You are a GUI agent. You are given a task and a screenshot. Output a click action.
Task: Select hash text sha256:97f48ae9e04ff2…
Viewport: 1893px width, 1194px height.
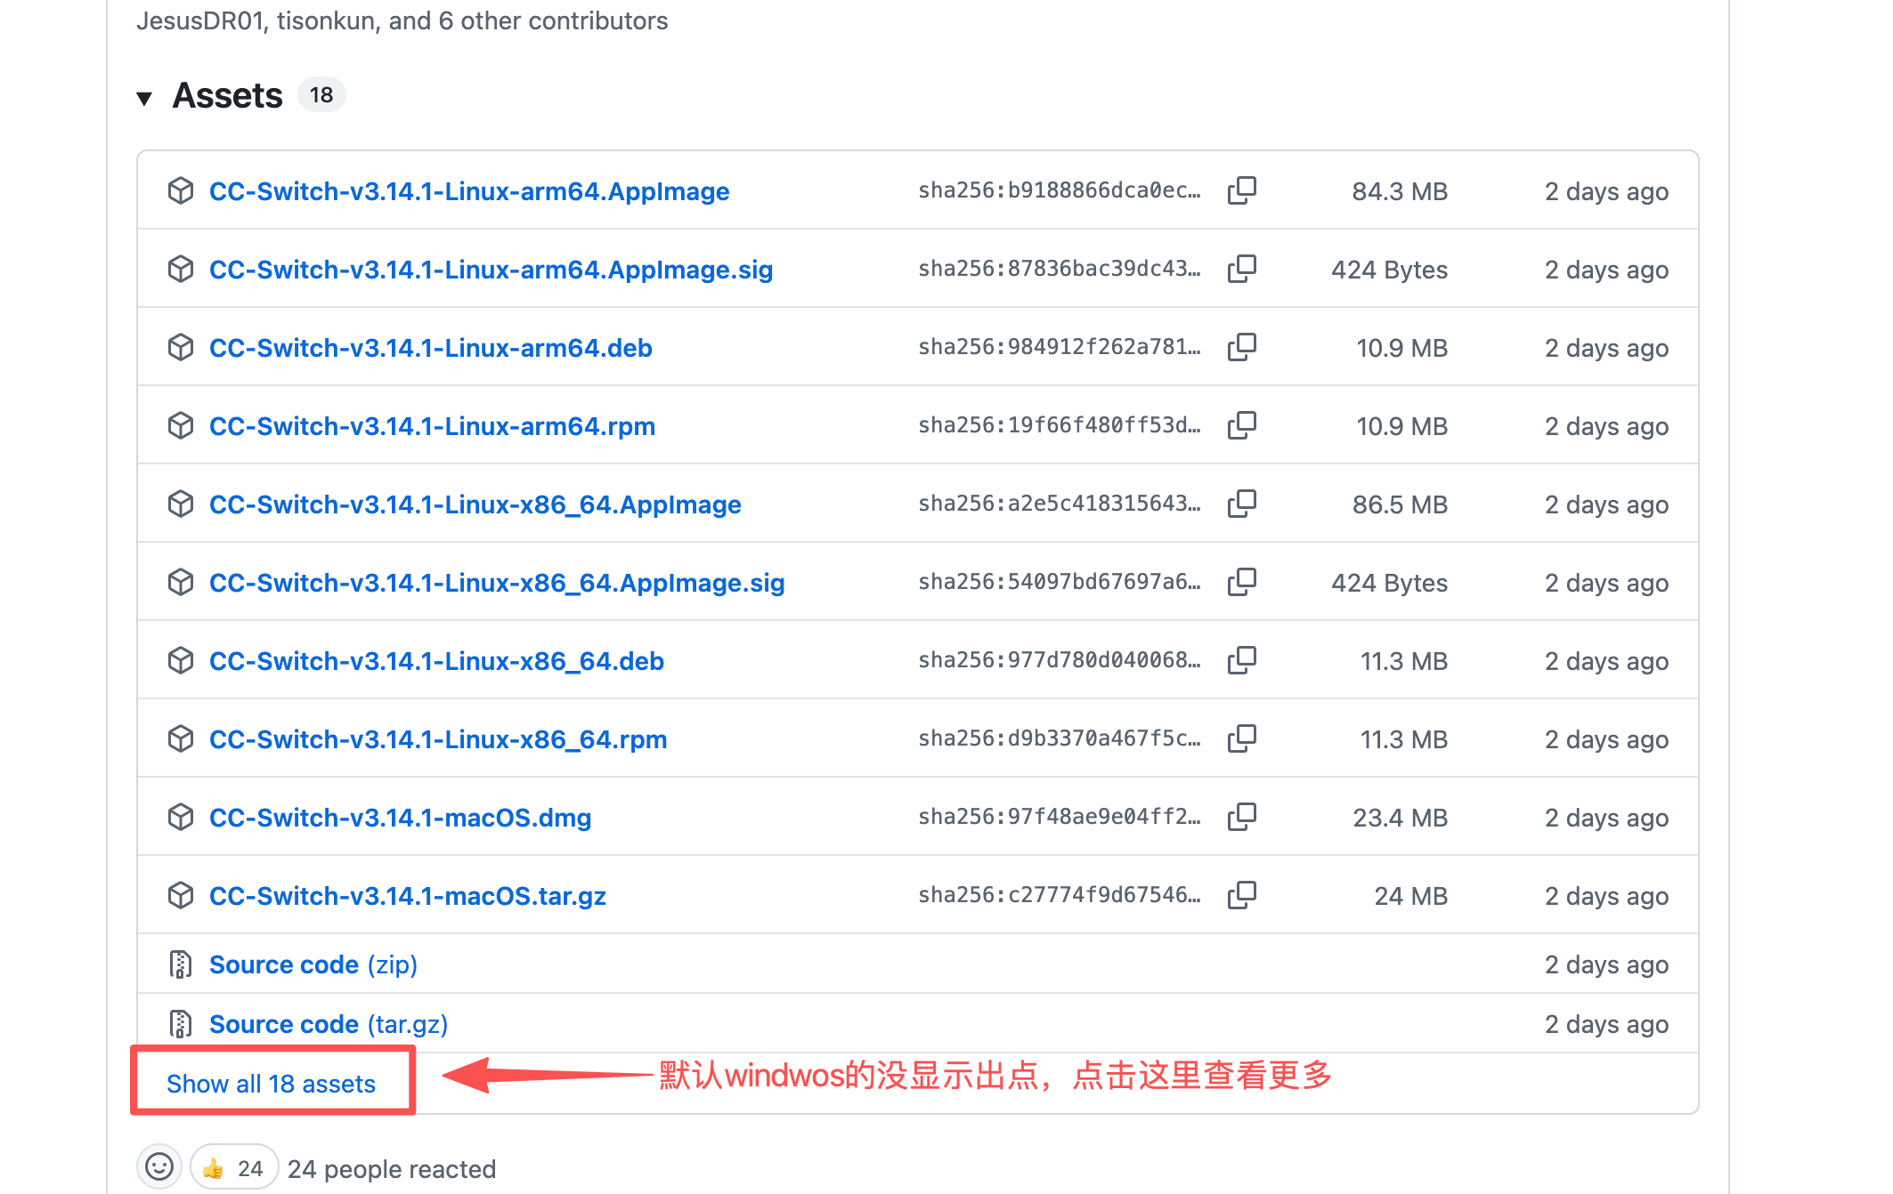coord(1059,817)
